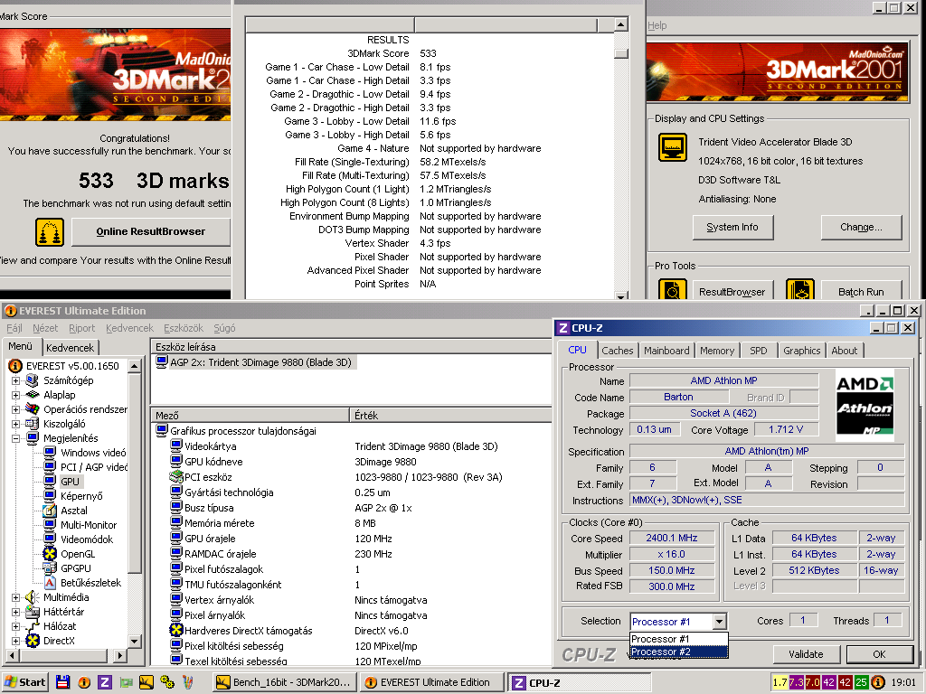Screen dimensions: 926x694
Task: Click the yellow 1.7 tray sensor icon
Action: pos(780,682)
